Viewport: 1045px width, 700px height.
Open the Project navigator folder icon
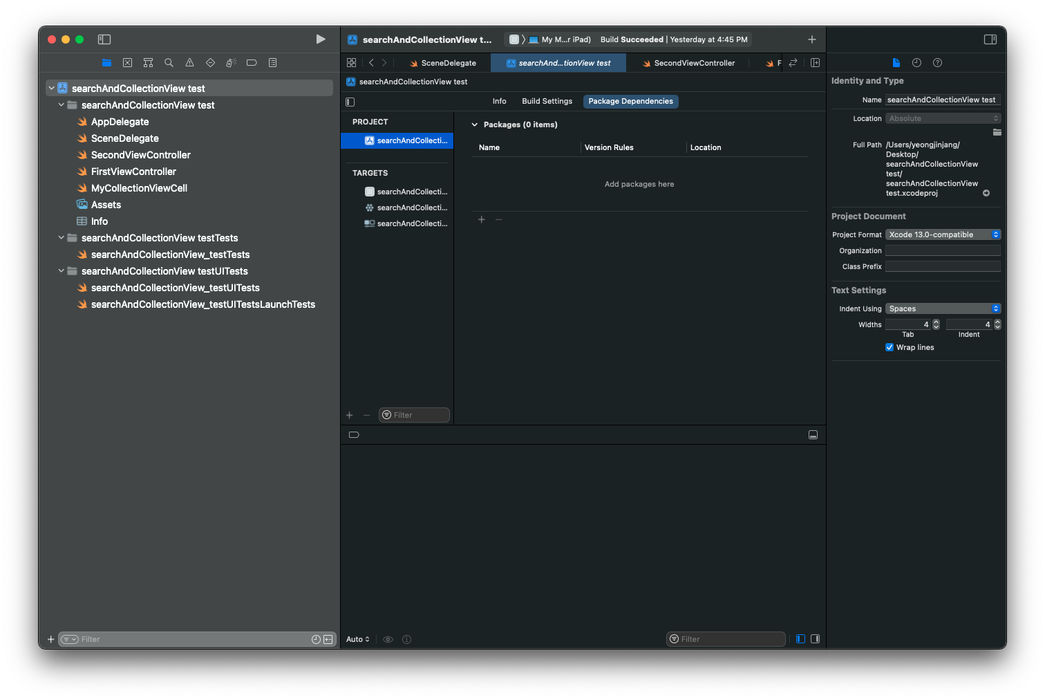(x=106, y=63)
